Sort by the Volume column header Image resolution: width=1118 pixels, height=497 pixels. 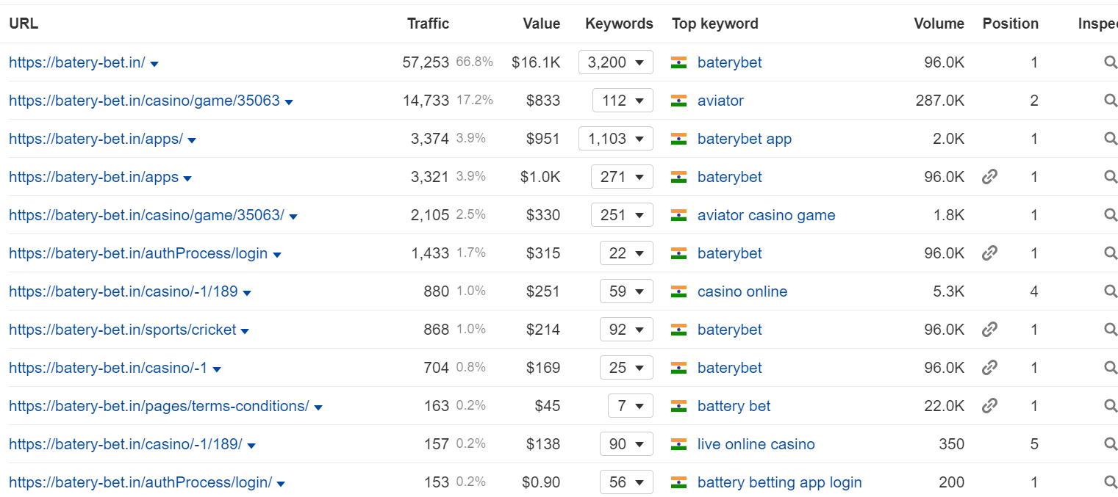[x=939, y=23]
